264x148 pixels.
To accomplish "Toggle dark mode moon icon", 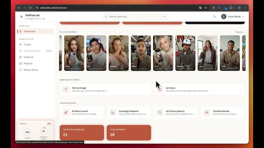I will (x=215, y=16).
